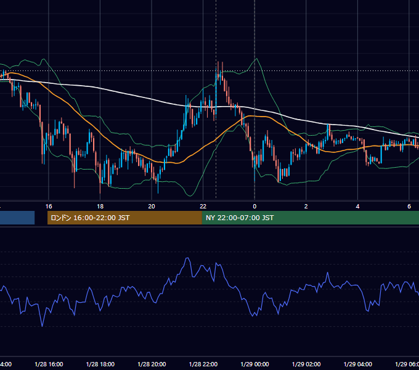Click the '16' hour label on the price chart axis
Screen dimensions: 419x370
49,207
